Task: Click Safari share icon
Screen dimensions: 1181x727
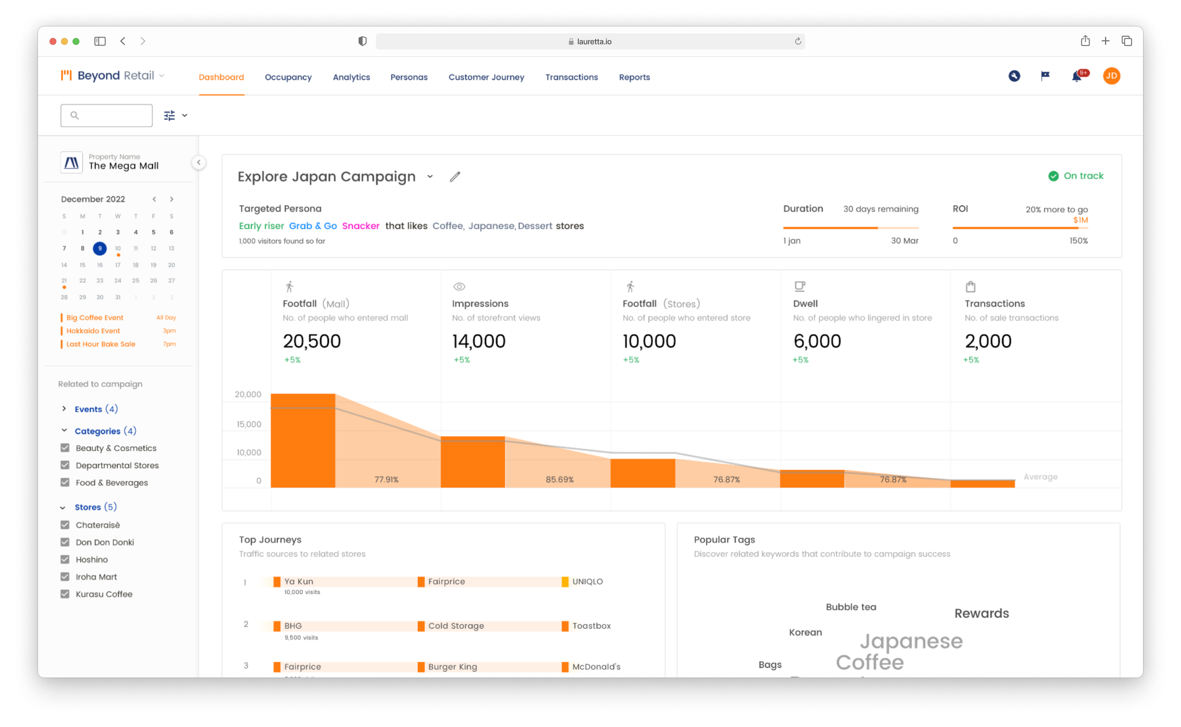Action: 1085,41
